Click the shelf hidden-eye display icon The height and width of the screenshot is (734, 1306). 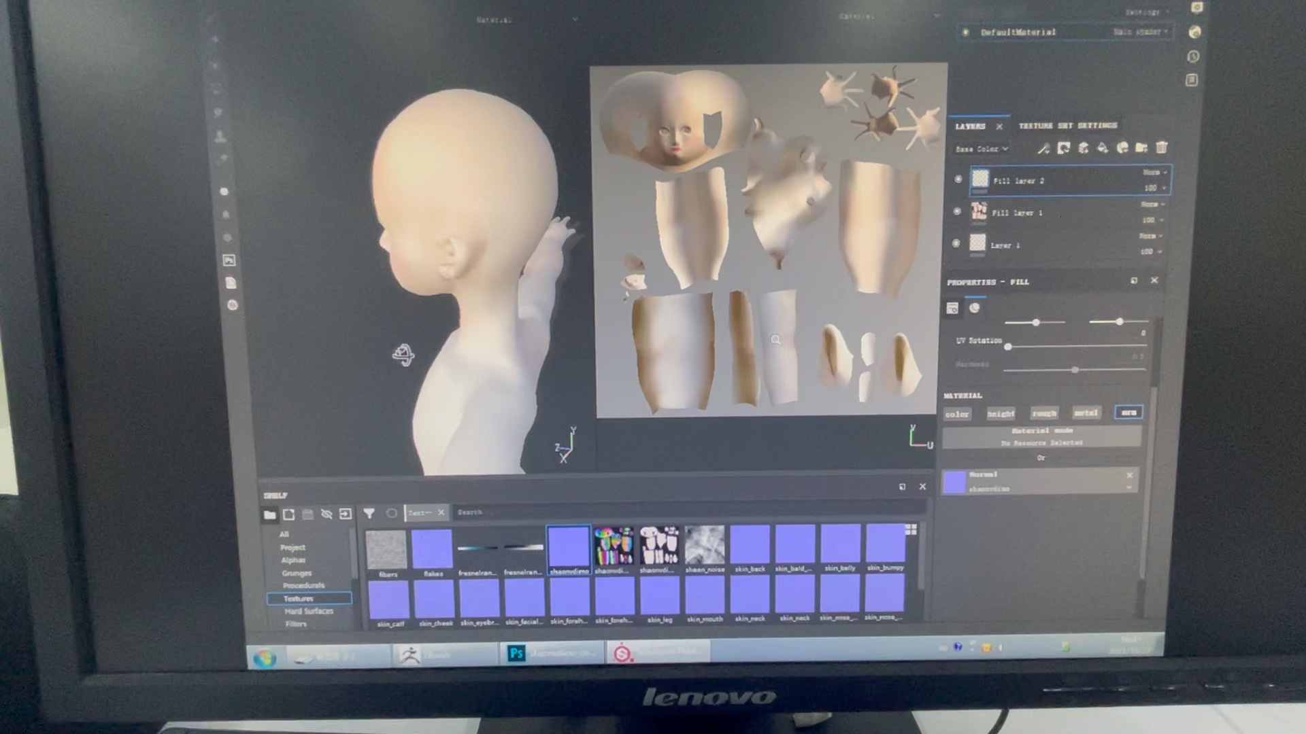(326, 514)
